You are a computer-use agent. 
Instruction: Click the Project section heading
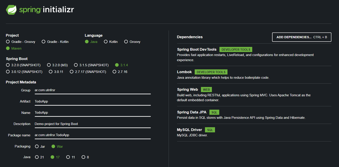pyautogui.click(x=12, y=35)
